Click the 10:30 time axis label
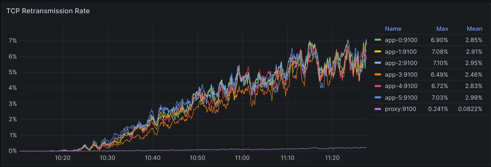This screenshot has width=491, height=167. (x=108, y=158)
